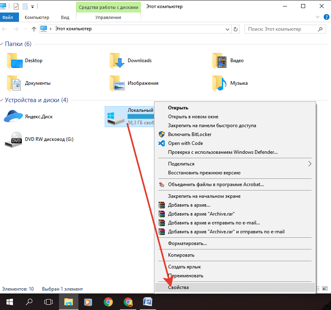Choose Объединить файлы в программе Acrobat
331x310 pixels.
[235, 184]
